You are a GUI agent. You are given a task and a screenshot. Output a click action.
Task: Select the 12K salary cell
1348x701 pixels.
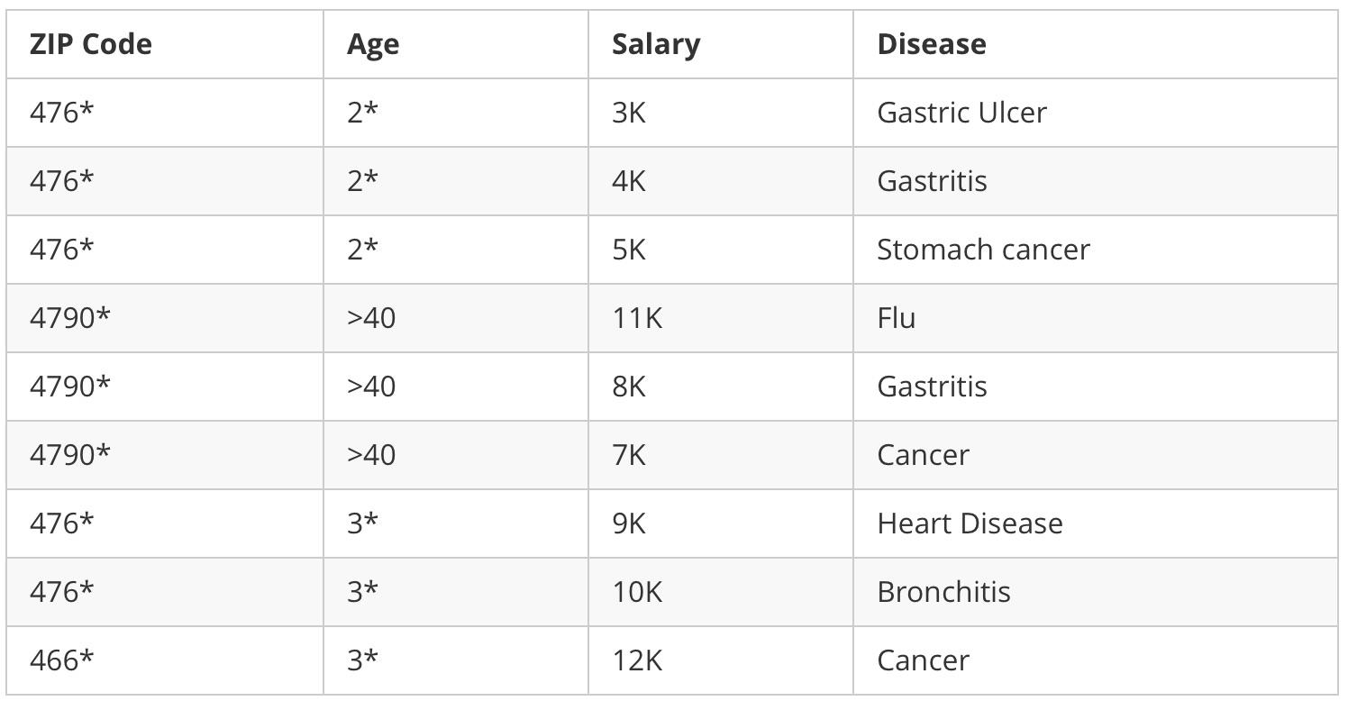[x=637, y=660]
